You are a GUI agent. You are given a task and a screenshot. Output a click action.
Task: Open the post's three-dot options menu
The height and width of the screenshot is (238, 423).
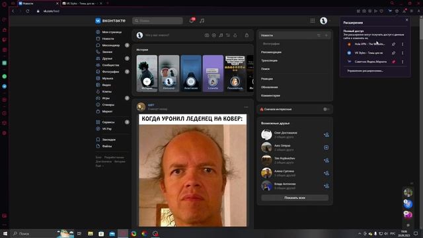pos(246,107)
